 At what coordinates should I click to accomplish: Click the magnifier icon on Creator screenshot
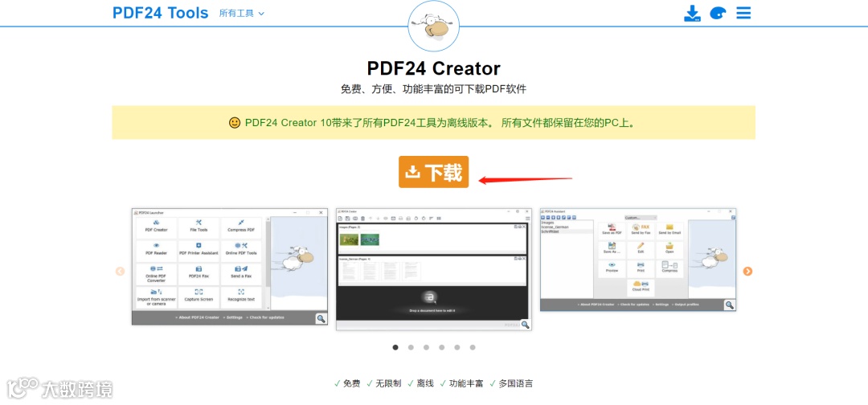coord(525,325)
